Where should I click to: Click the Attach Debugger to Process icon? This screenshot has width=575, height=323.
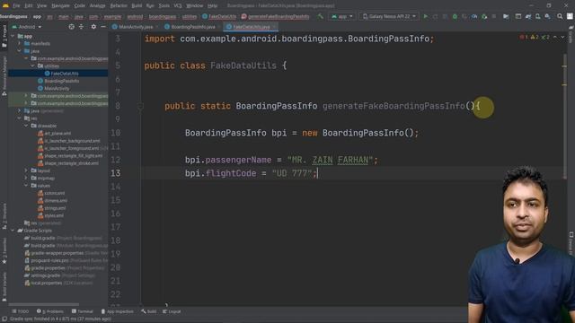(484, 16)
